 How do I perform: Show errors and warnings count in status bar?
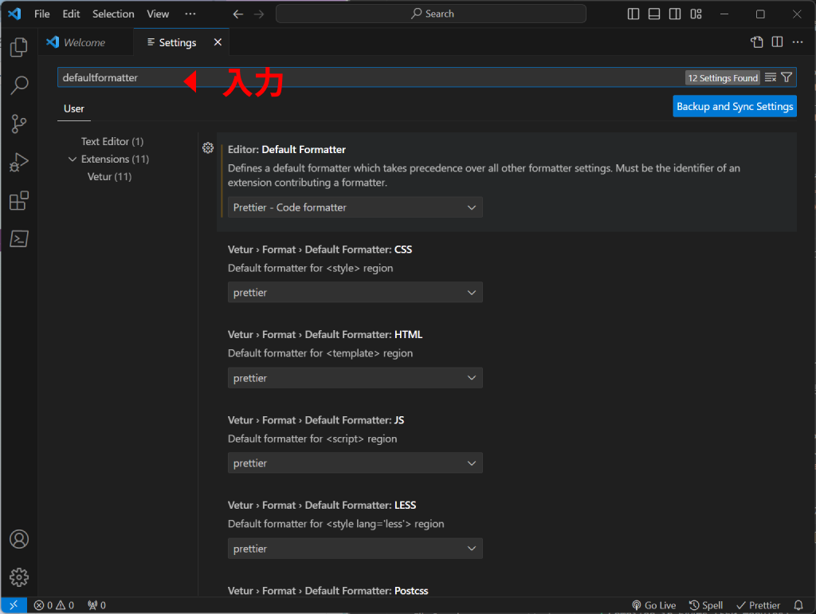click(54, 605)
